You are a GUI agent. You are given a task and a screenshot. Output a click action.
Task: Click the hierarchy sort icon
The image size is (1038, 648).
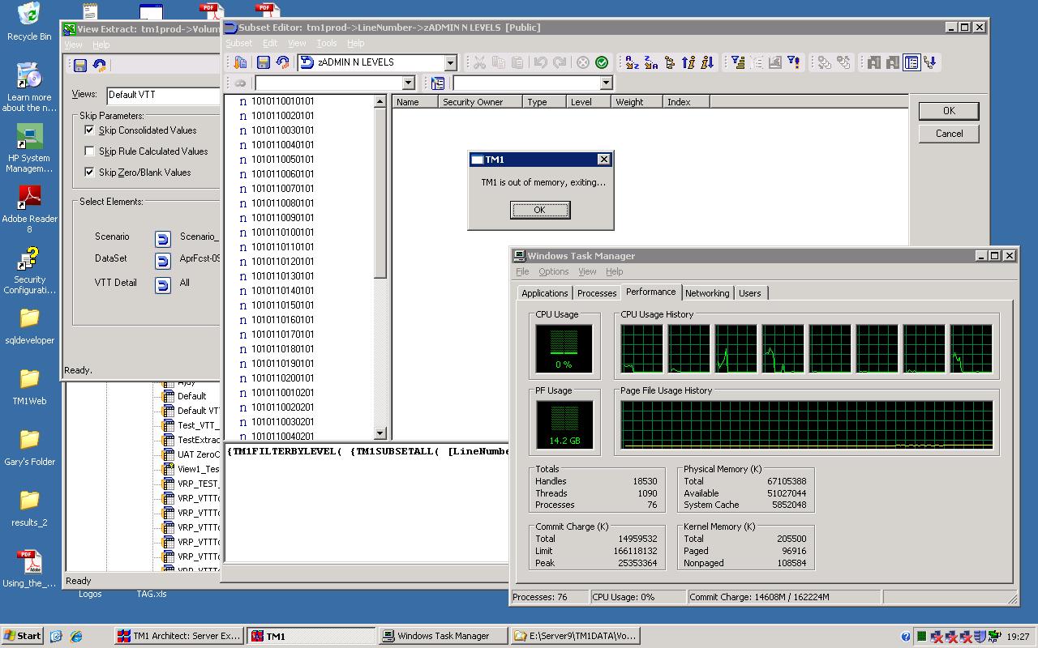pos(669,62)
